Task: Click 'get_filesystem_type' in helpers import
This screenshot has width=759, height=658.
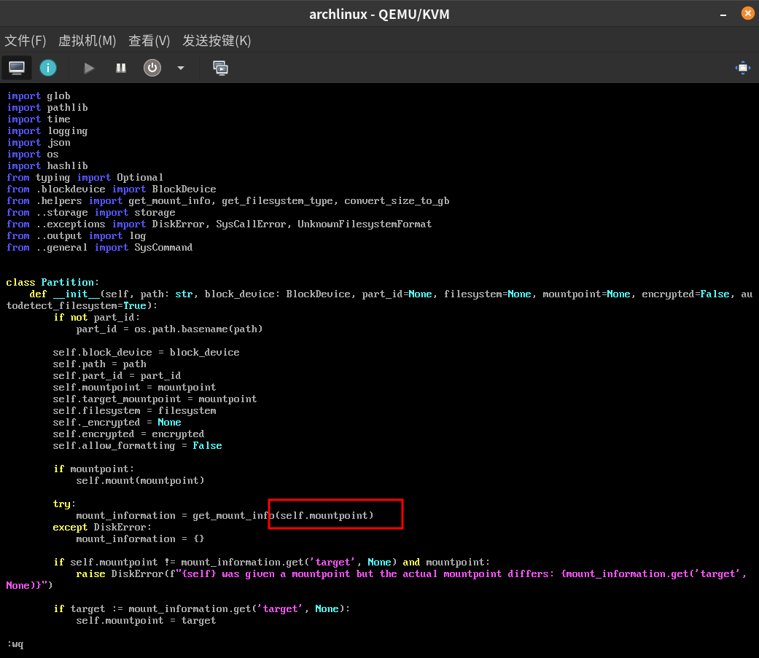Action: (x=278, y=201)
